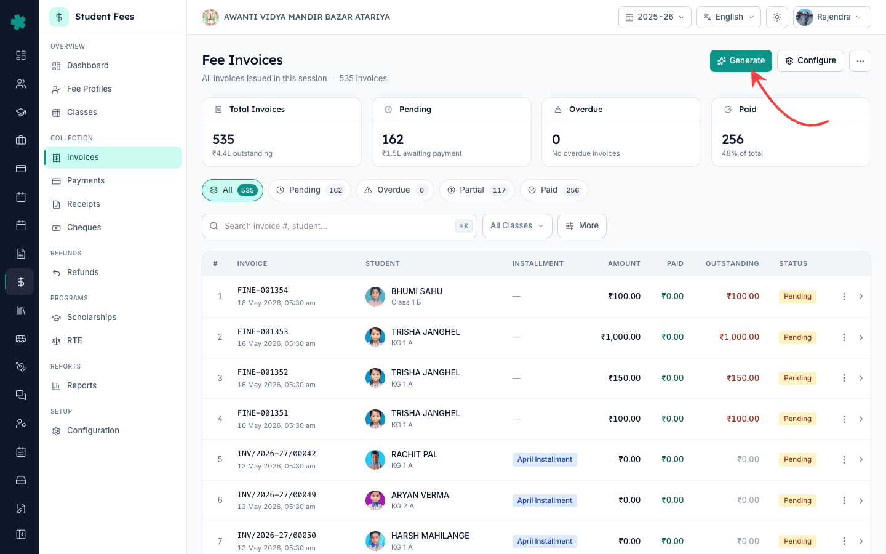Open the chat messages icon in the dark rail
Viewport: 886px width, 554px height.
click(21, 395)
